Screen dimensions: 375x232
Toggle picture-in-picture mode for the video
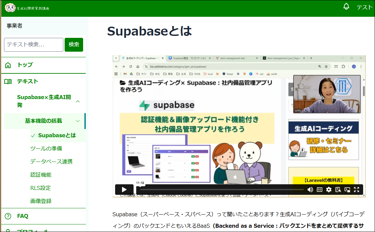(x=347, y=190)
